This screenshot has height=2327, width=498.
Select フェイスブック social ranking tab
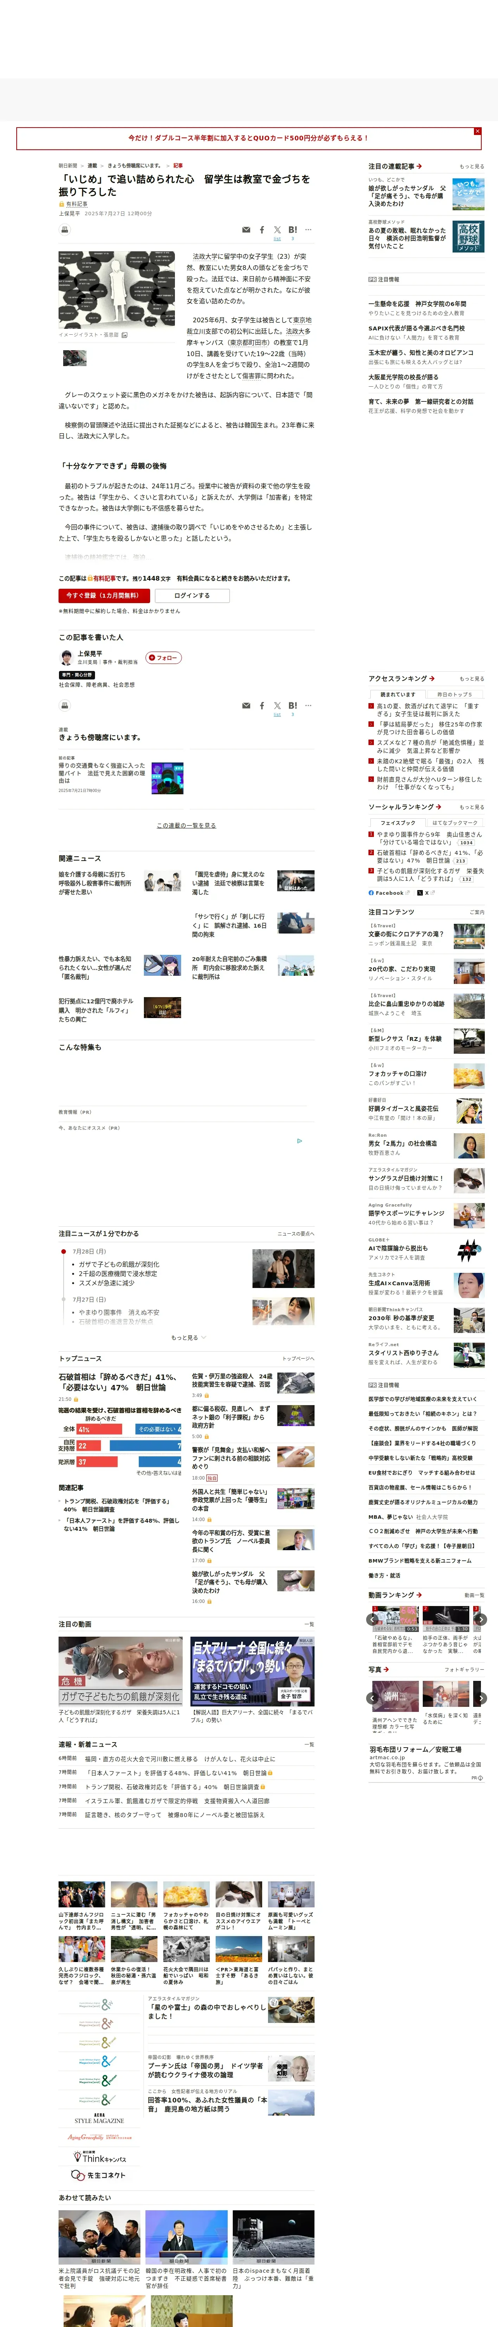pyautogui.click(x=398, y=823)
